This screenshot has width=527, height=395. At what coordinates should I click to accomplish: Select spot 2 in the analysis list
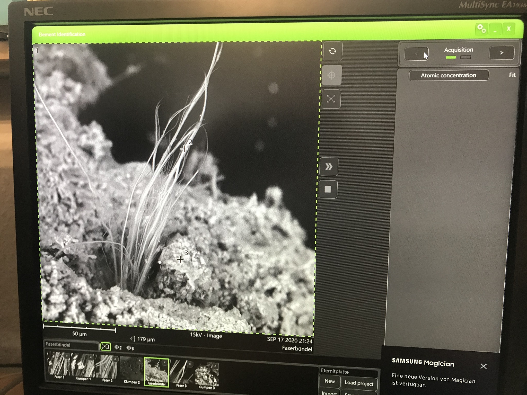click(118, 347)
